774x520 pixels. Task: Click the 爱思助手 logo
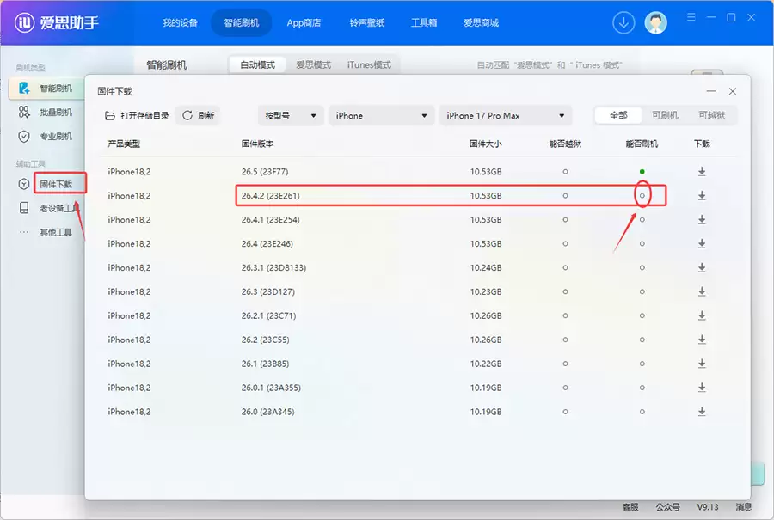[56, 22]
